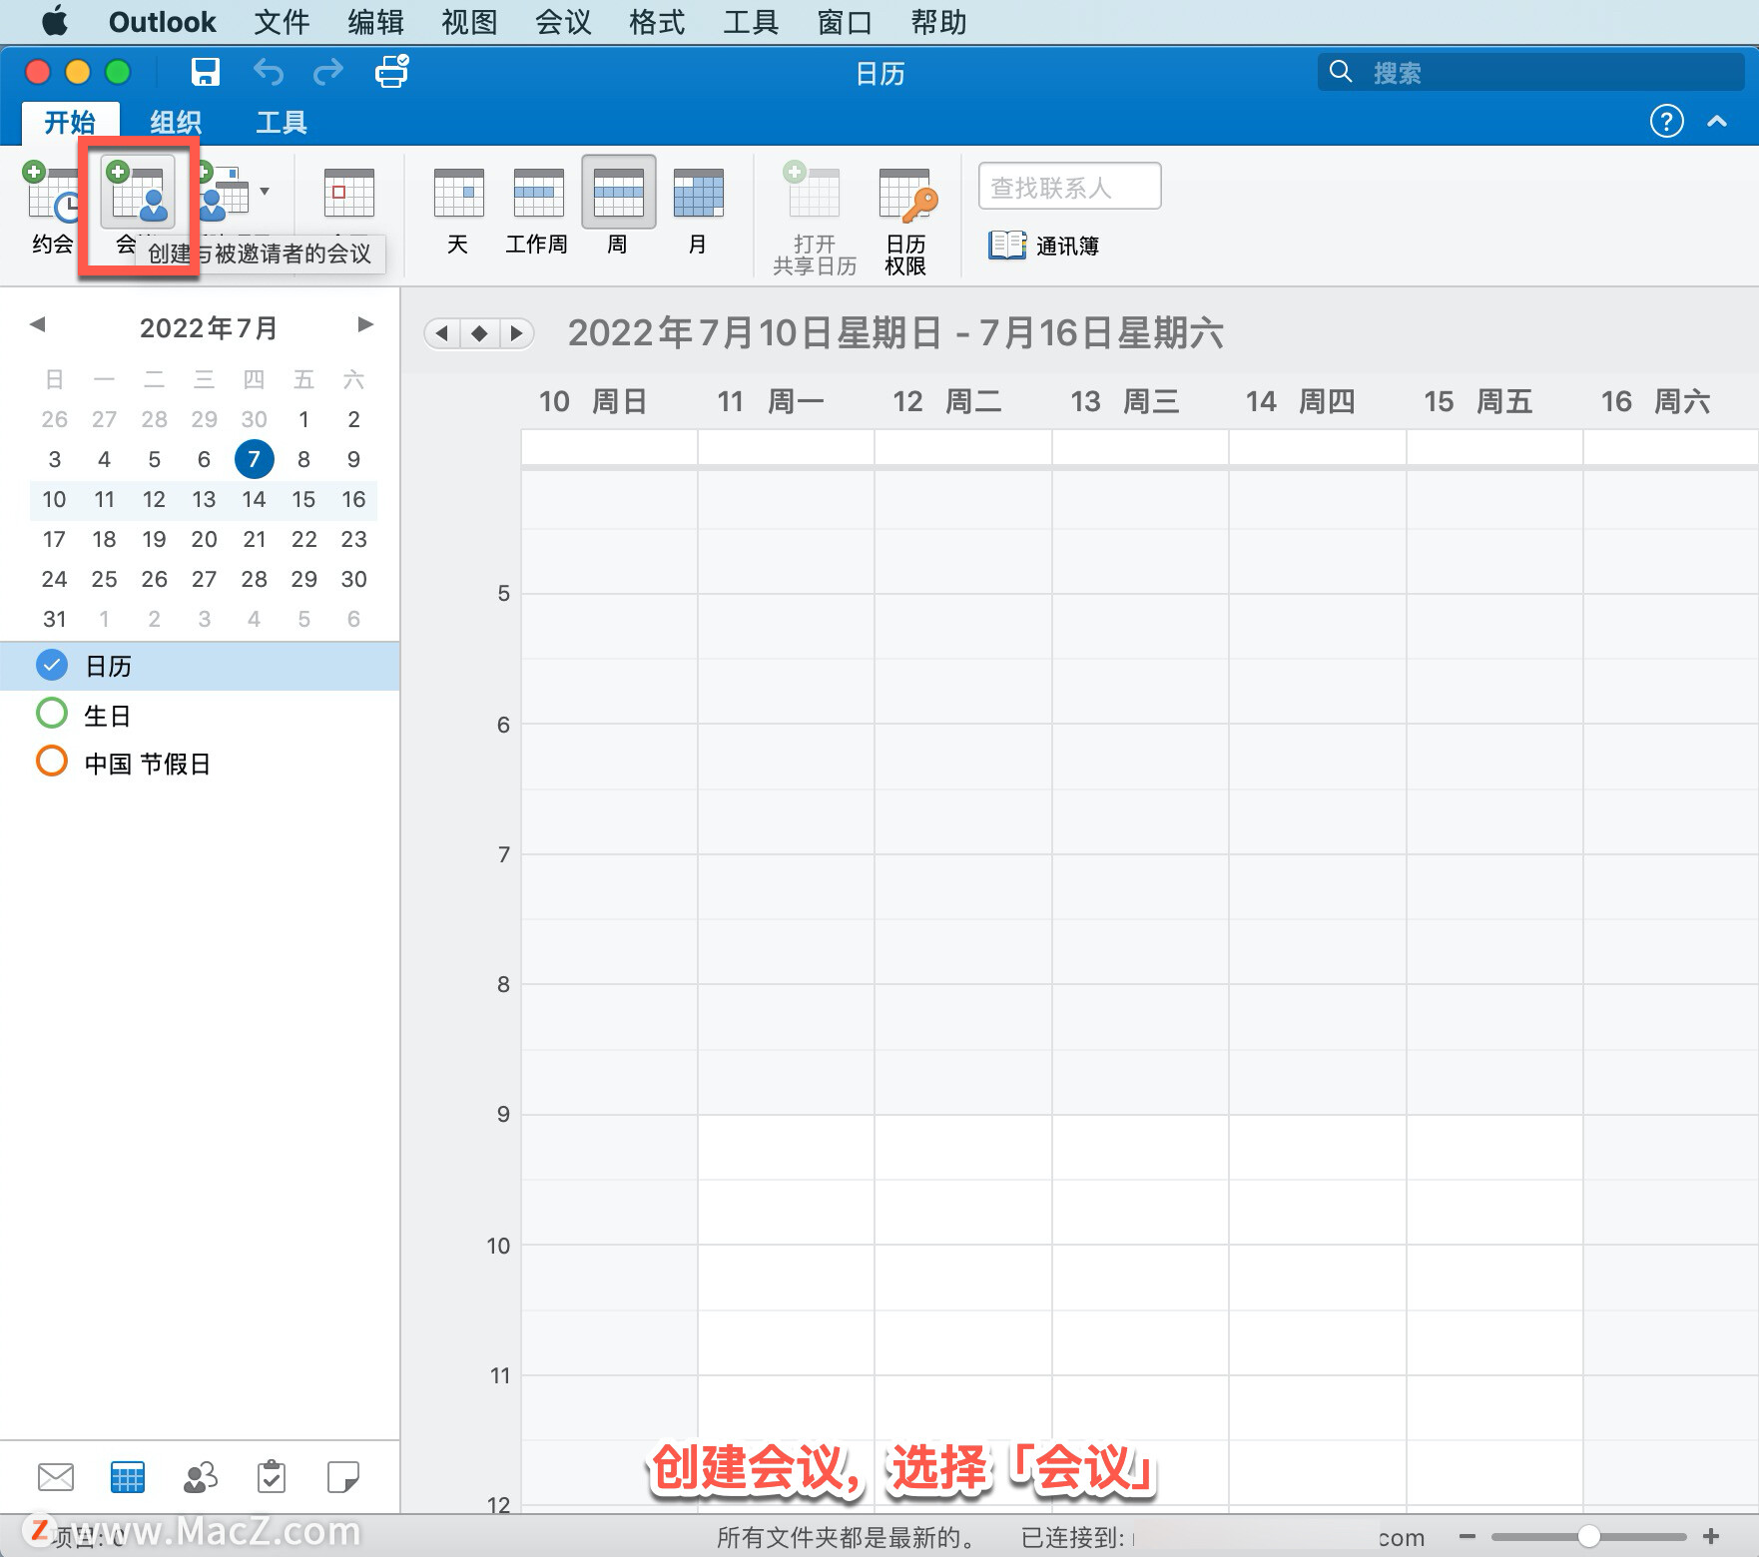Screen dimensions: 1759x1557
Task: Go to previous week in calendar view
Action: point(442,333)
